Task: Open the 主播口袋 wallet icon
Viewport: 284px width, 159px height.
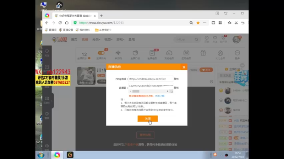Action: [x=135, y=53]
